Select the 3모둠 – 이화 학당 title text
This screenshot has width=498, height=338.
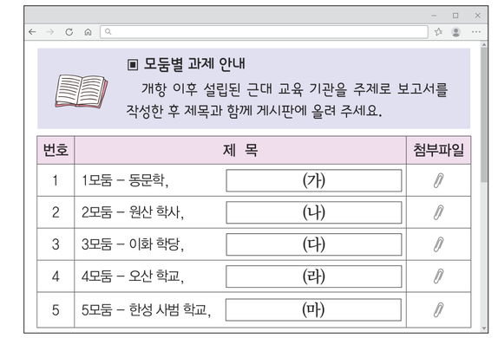pyautogui.click(x=133, y=244)
